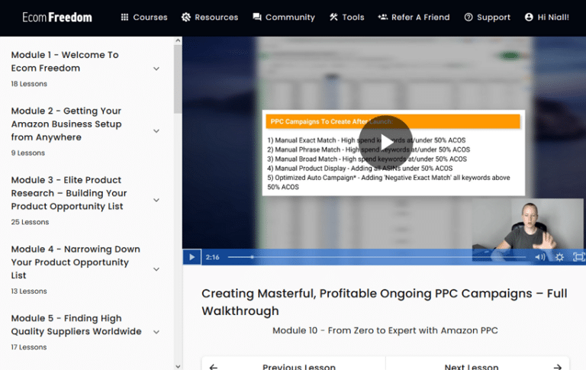Image resolution: width=586 pixels, height=370 pixels.
Task: Expand the Module 3 Elite Product Research chevron
Action: 156,201
